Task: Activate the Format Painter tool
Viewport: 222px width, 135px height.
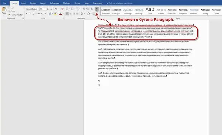Action: click(15, 15)
